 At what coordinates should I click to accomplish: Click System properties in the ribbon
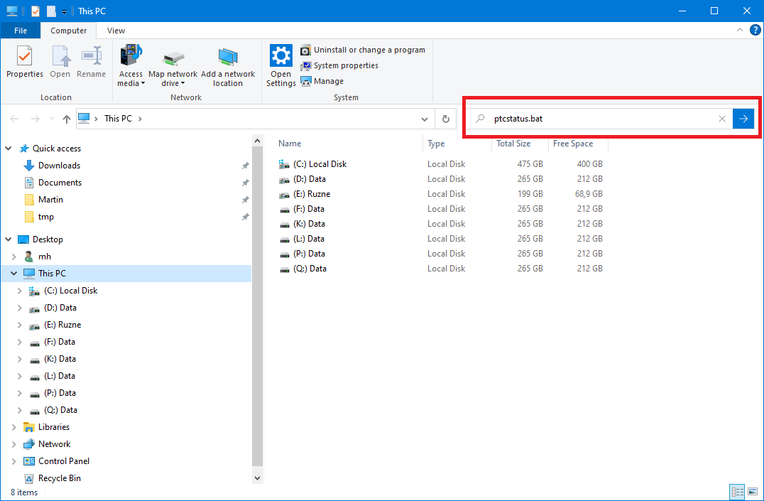click(x=346, y=65)
